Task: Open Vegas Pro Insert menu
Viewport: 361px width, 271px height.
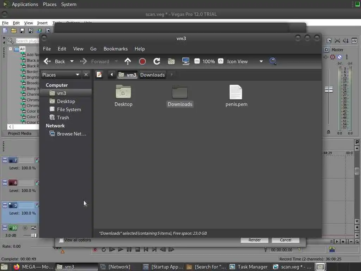Action: pos(42,23)
